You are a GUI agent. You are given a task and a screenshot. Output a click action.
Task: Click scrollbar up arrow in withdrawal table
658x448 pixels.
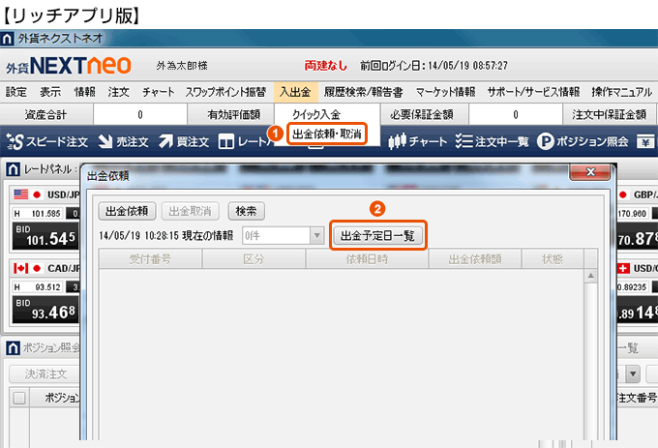point(586,278)
